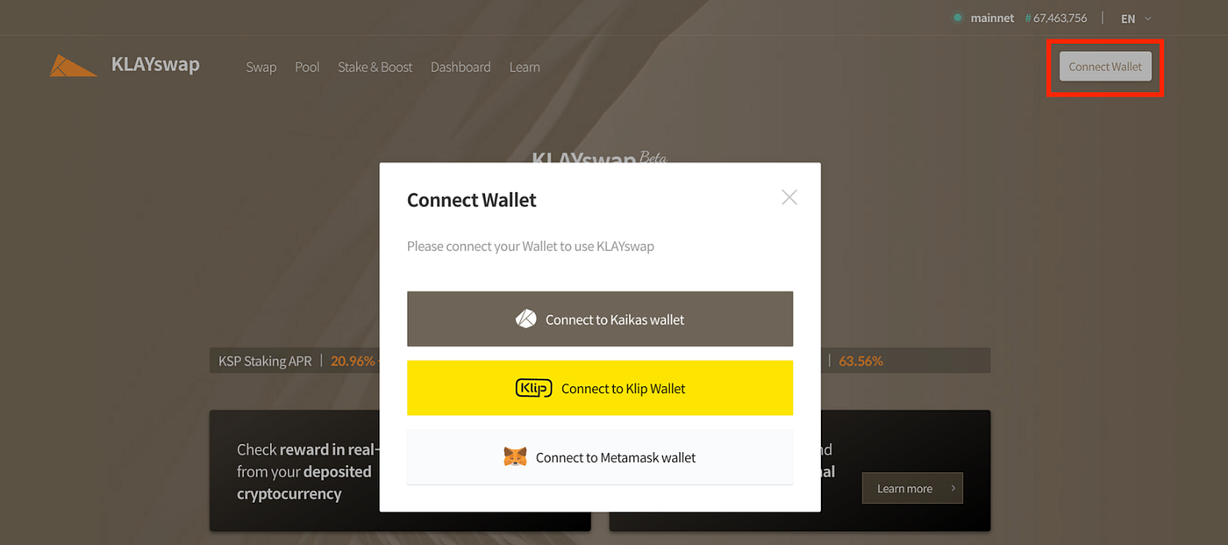Viewport: 1228px width, 545px height.
Task: Select Connect to Metamask wallet
Action: pos(600,456)
